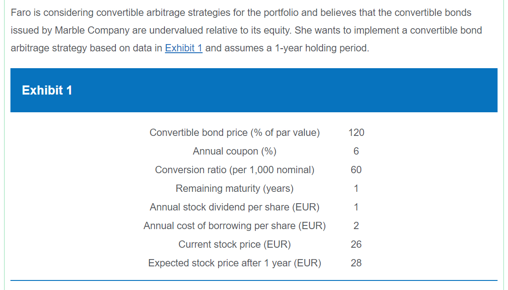The height and width of the screenshot is (290, 508).
Task: Select the Annual coupon (%) label
Action: (234, 151)
